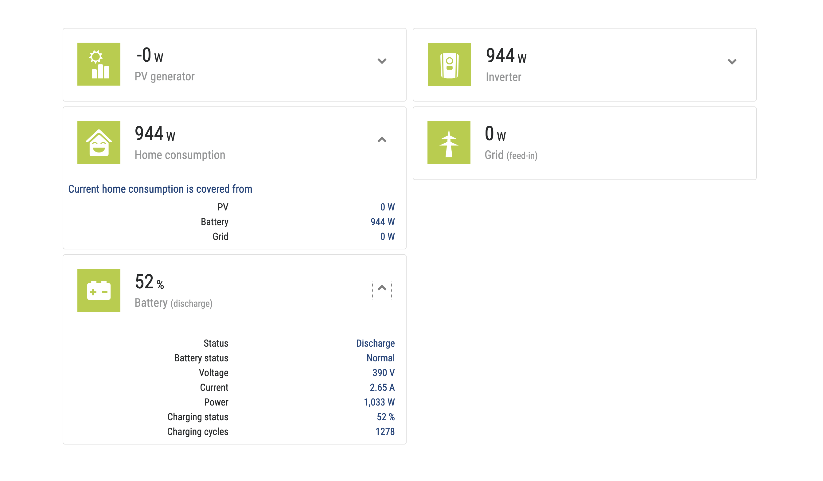This screenshot has height=481, width=823.
Task: Click the Inverter device icon
Action: pyautogui.click(x=449, y=65)
